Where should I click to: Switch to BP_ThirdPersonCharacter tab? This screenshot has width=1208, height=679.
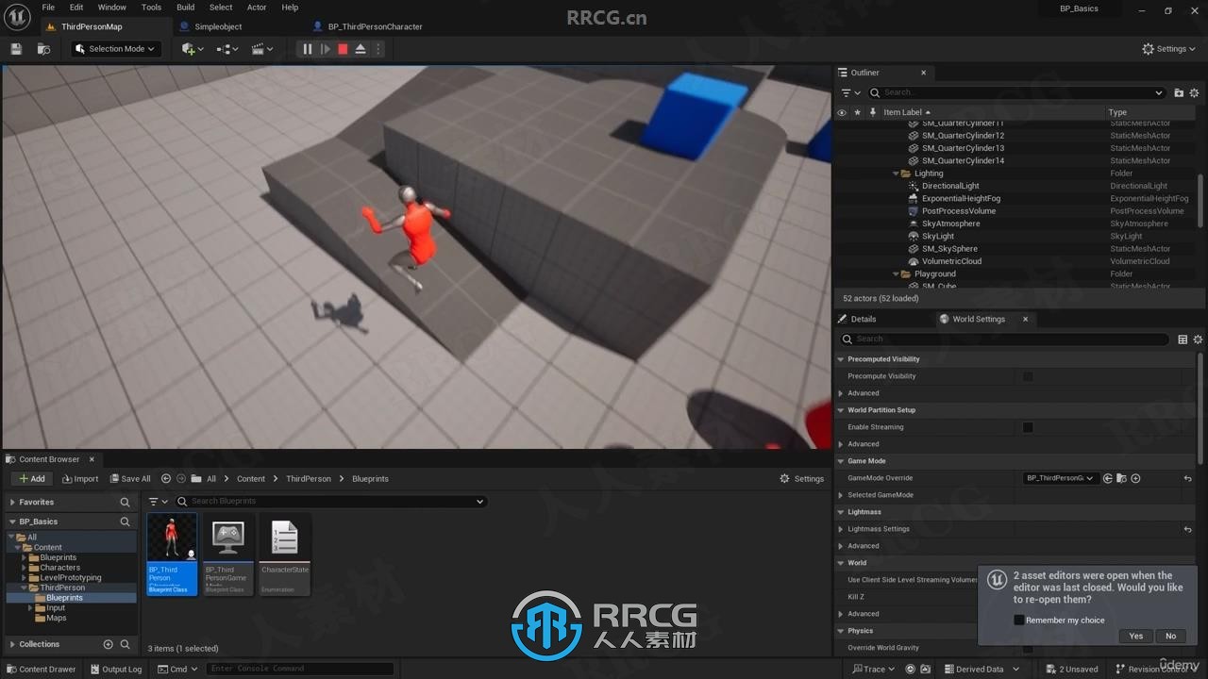click(375, 26)
